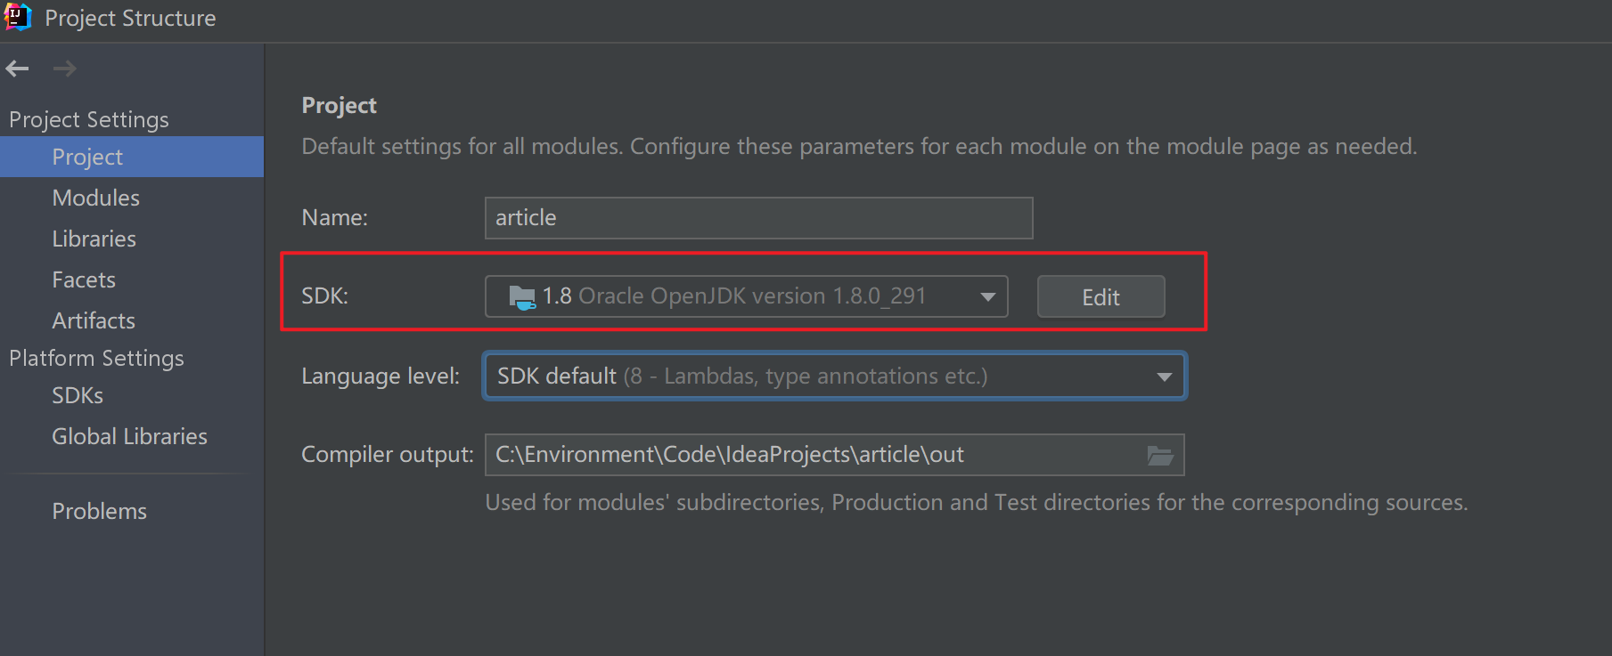The width and height of the screenshot is (1612, 656).
Task: Click the IntelliJ IDEA logo icon
Action: [18, 18]
